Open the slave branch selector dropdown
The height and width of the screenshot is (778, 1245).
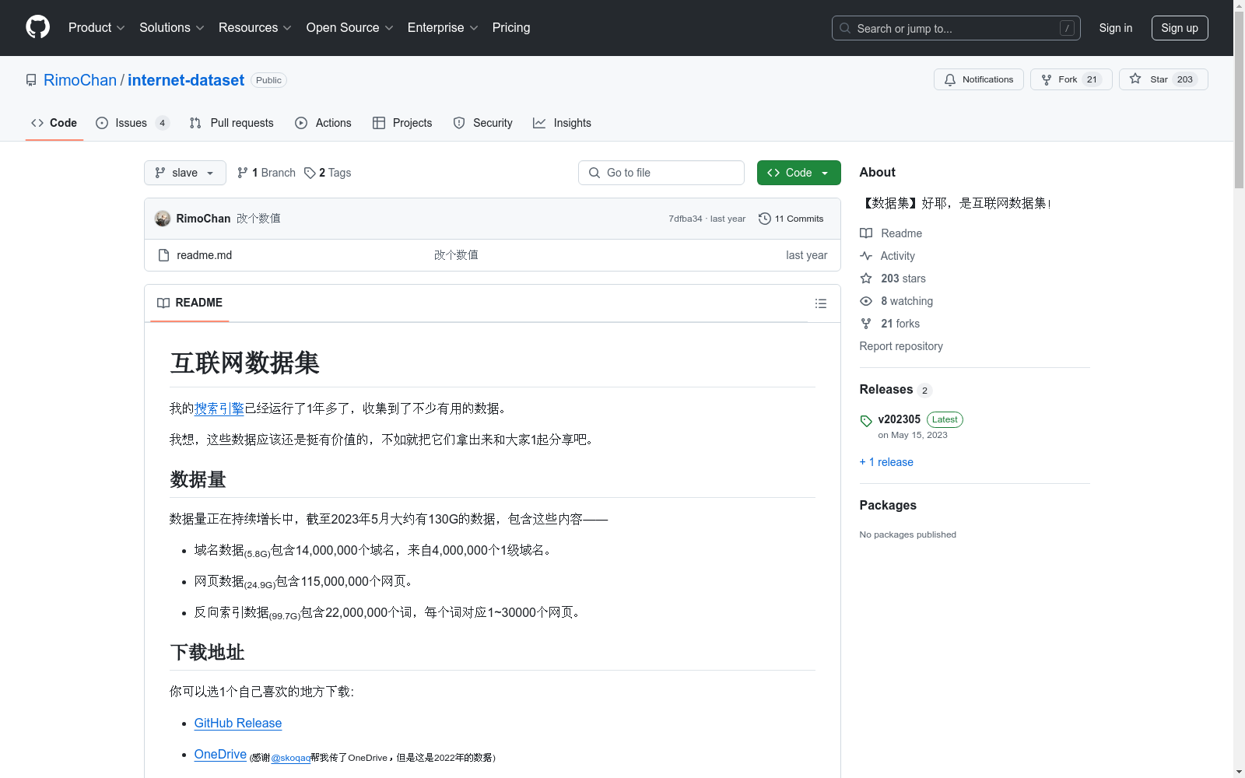(185, 173)
